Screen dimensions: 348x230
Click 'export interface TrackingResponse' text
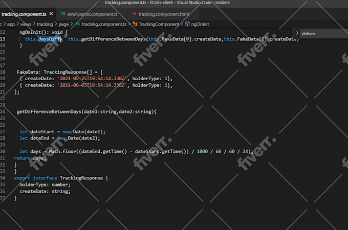(58, 178)
